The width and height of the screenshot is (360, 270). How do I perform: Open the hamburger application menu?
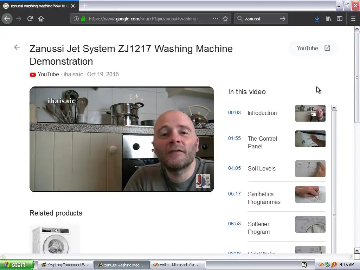[353, 19]
